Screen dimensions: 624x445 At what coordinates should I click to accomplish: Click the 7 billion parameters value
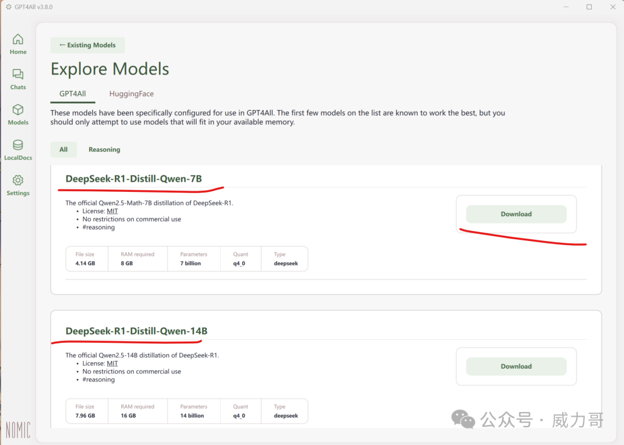191,264
